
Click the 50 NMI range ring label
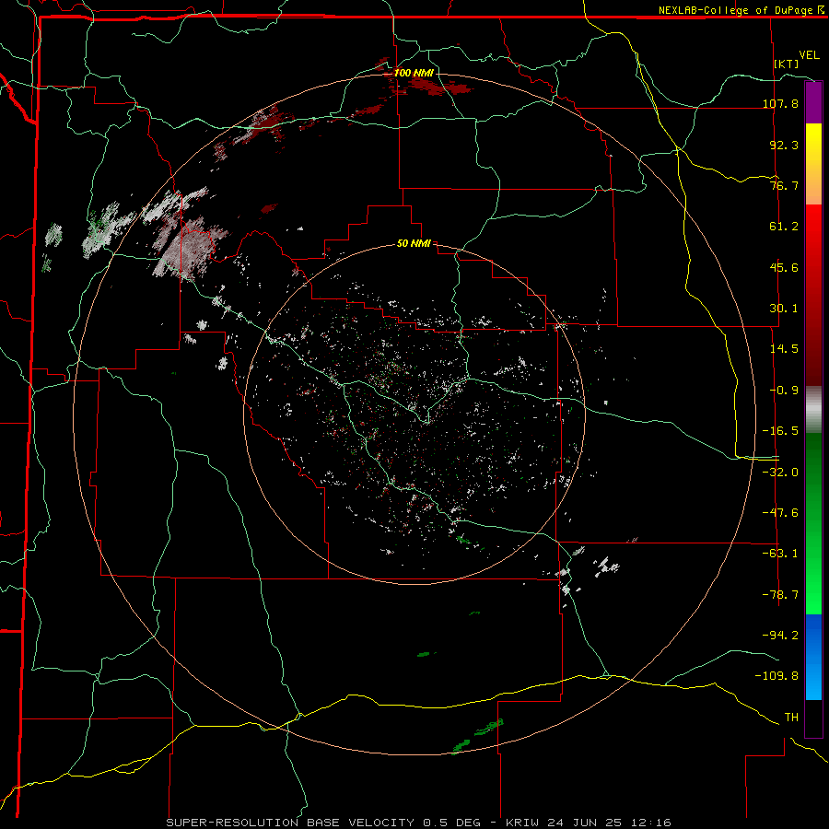click(414, 243)
